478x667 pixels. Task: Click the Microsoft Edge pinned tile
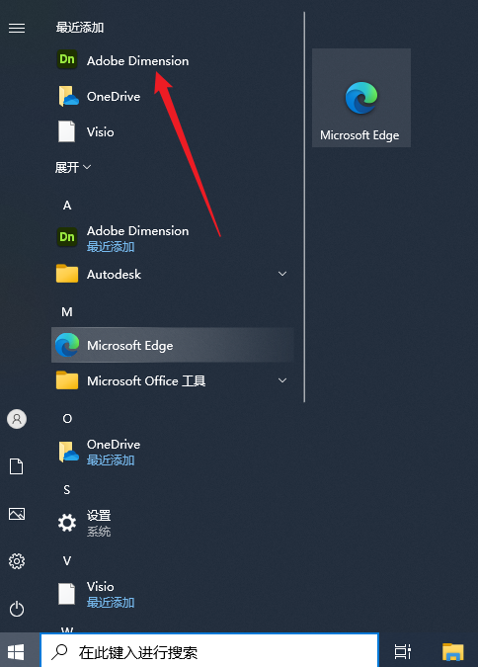pyautogui.click(x=361, y=98)
